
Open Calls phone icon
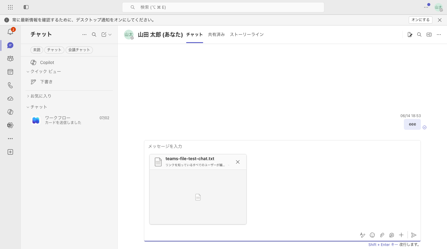click(x=10, y=85)
